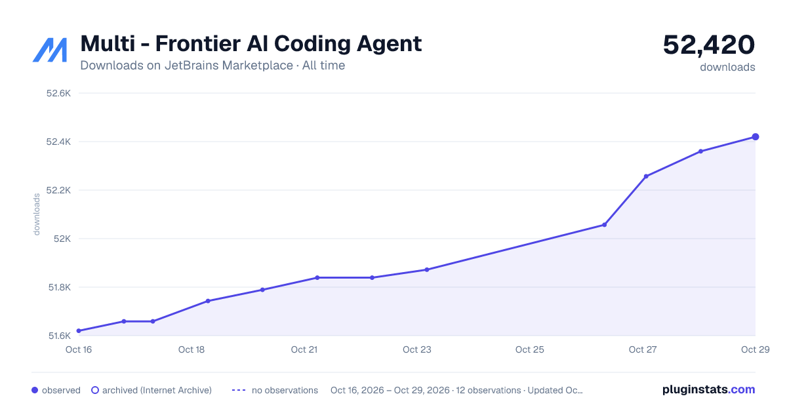This screenshot has width=787, height=413.
Task: Click the hollow archived legend circle
Action: (95, 390)
